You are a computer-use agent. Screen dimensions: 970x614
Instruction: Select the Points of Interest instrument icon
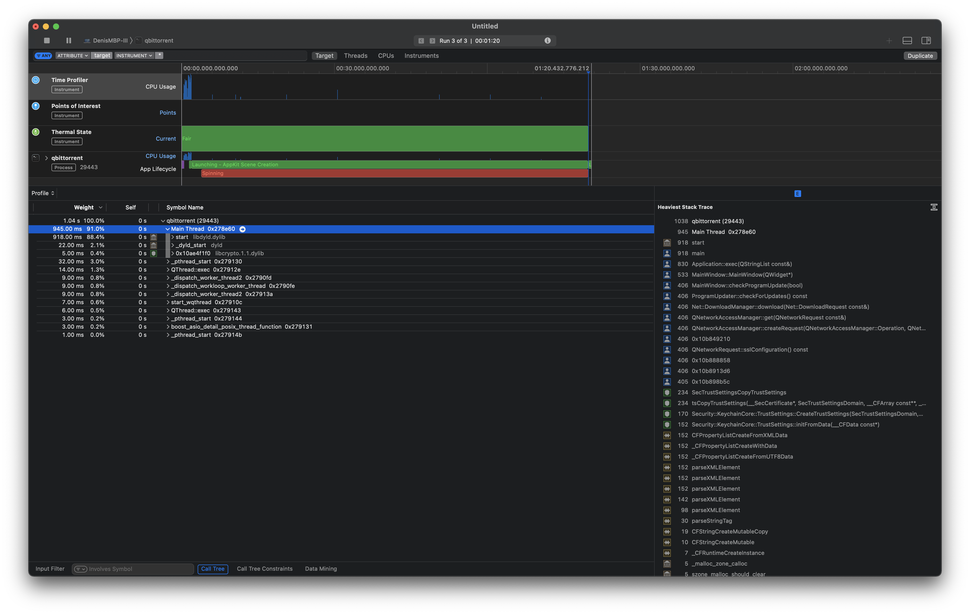(36, 106)
